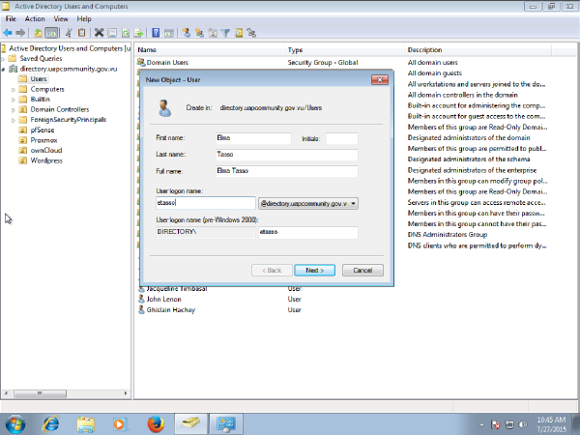Open Firefox from the taskbar

[156, 424]
